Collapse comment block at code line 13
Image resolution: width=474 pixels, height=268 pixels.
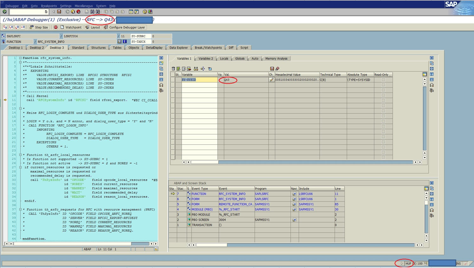point(20,109)
